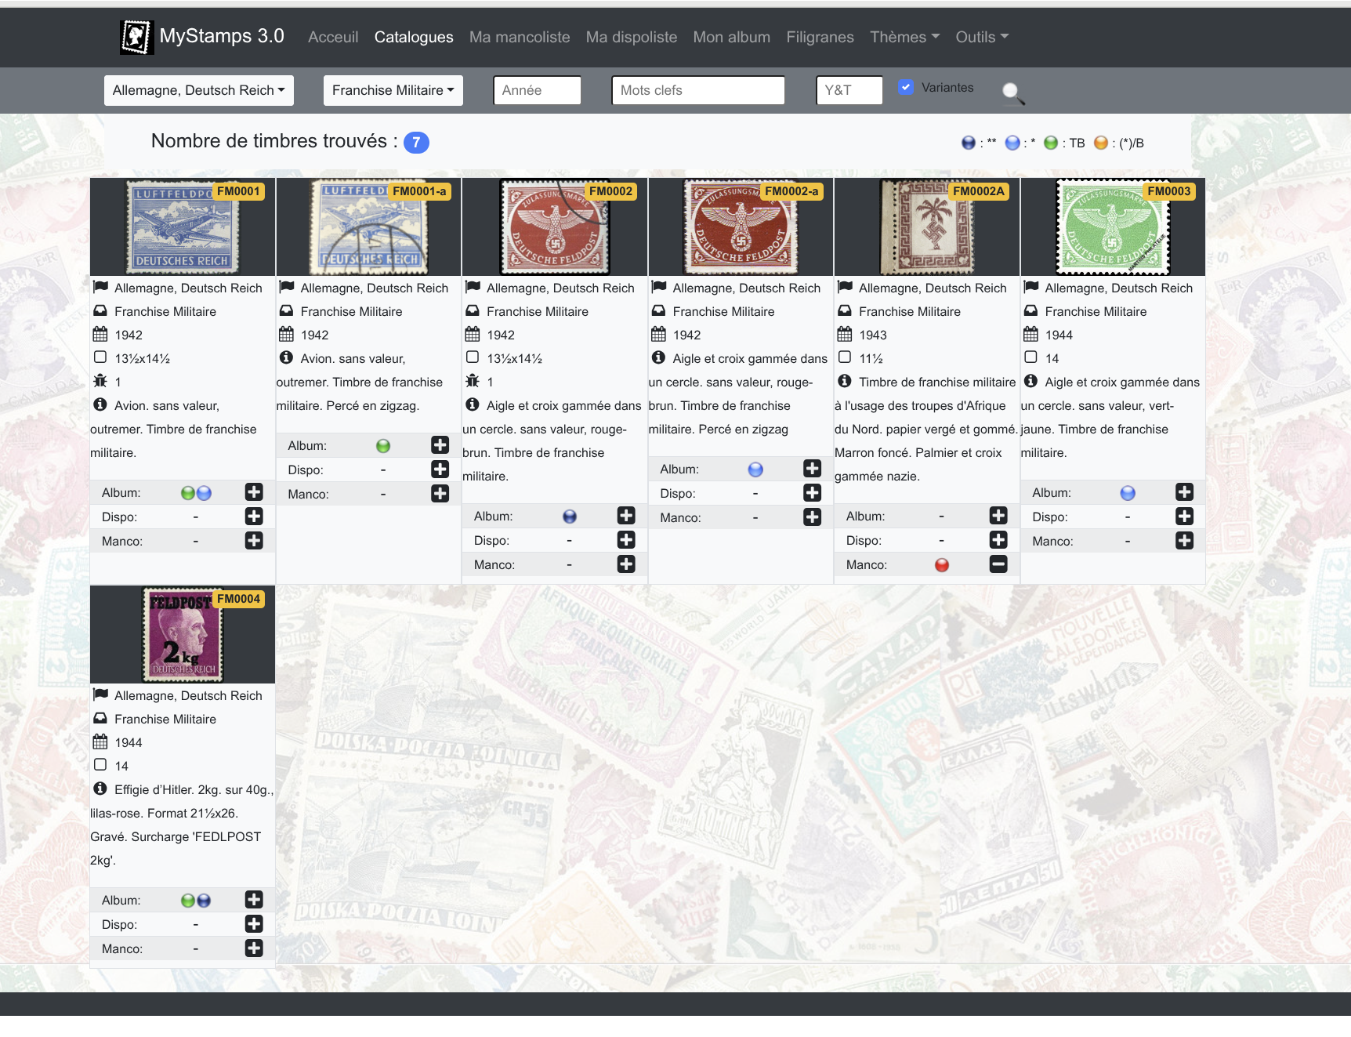1351x1037 pixels.
Task: Click the dark blue ** legend ball
Action: [969, 143]
